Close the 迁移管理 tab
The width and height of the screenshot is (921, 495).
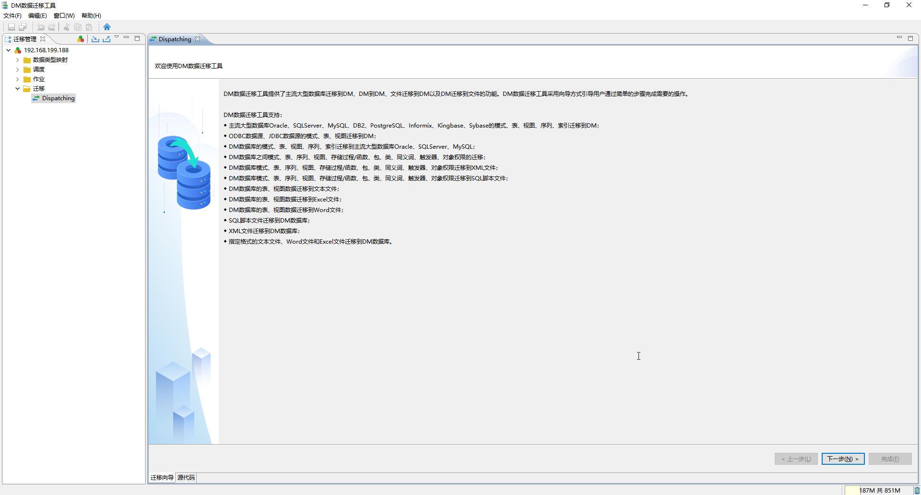click(x=43, y=39)
